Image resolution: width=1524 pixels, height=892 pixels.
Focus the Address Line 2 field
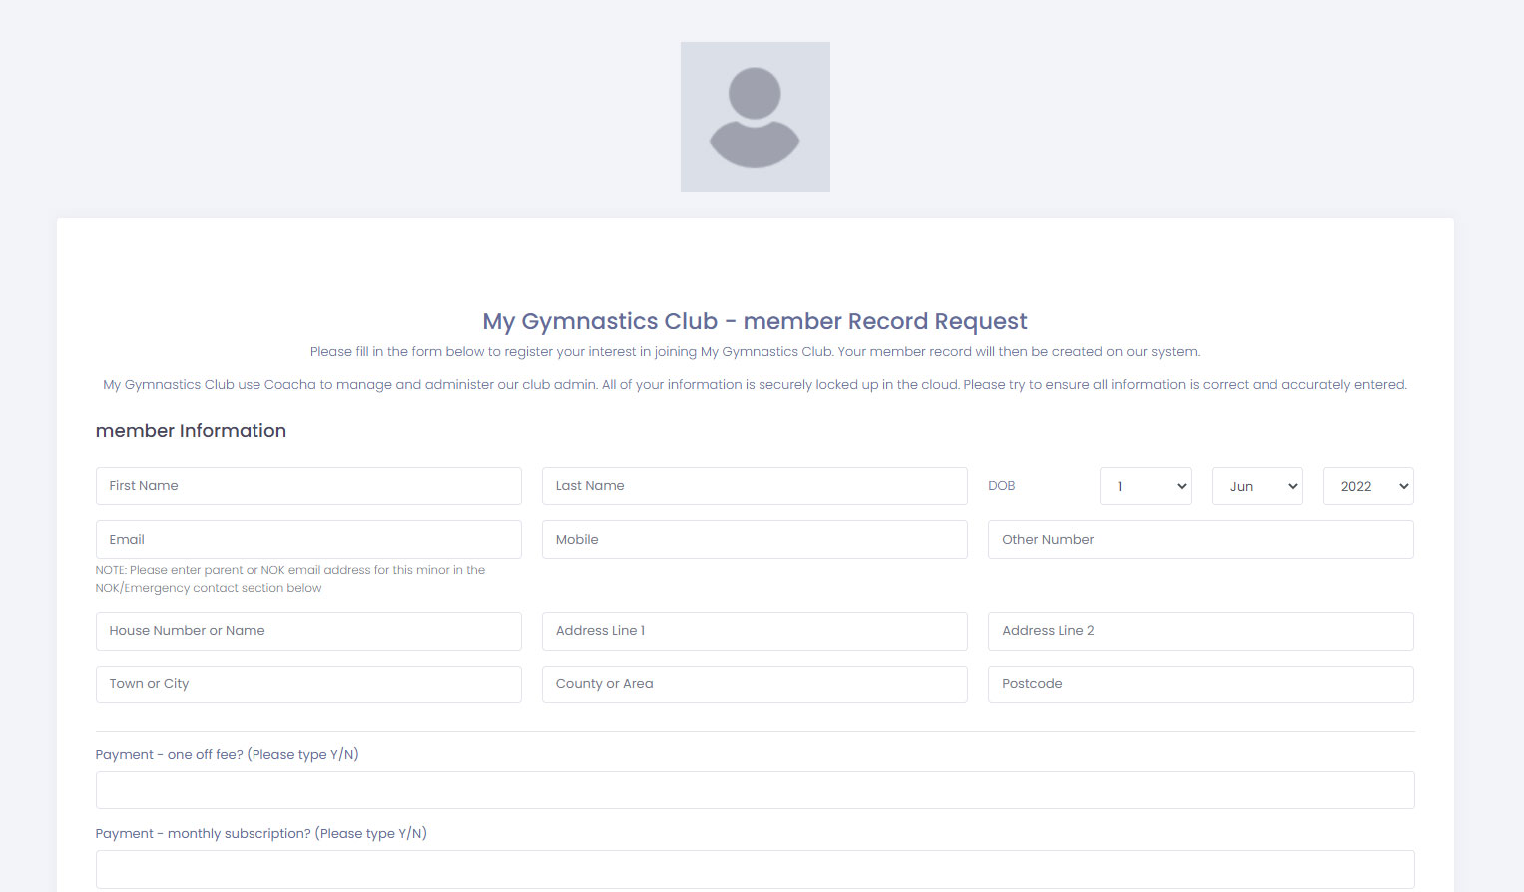(1201, 631)
